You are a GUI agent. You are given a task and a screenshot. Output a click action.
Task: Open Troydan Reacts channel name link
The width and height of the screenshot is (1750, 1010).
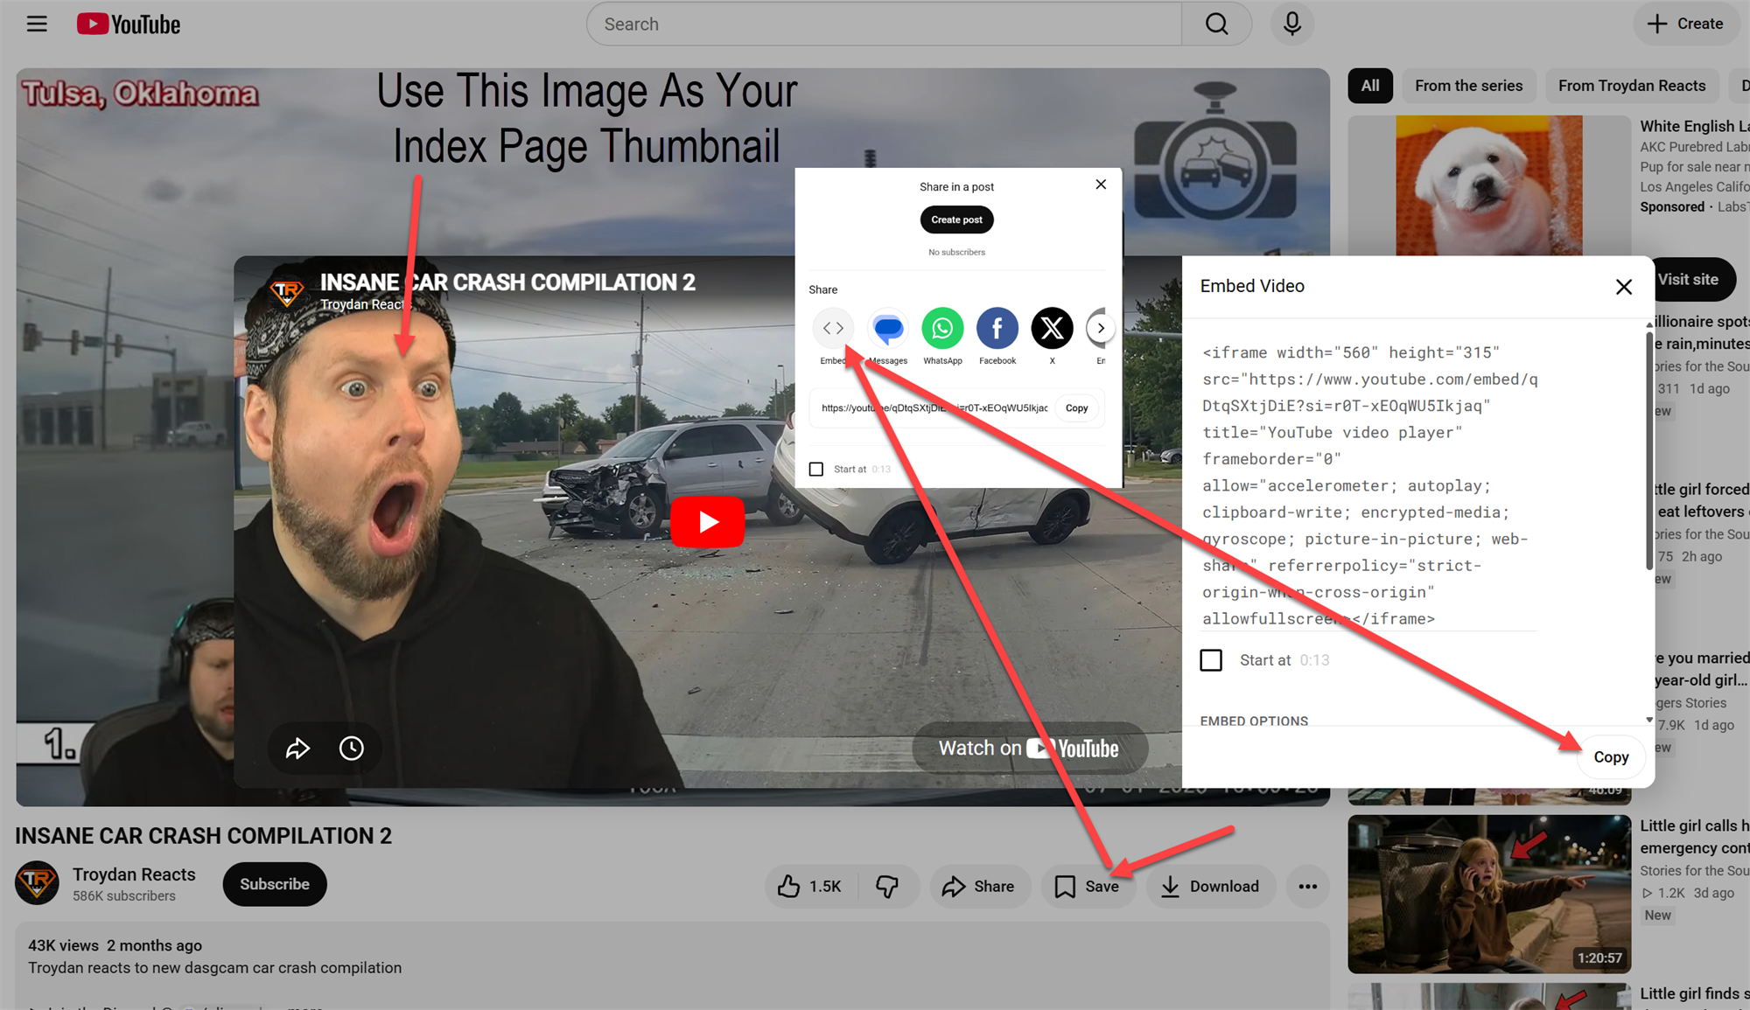134,874
